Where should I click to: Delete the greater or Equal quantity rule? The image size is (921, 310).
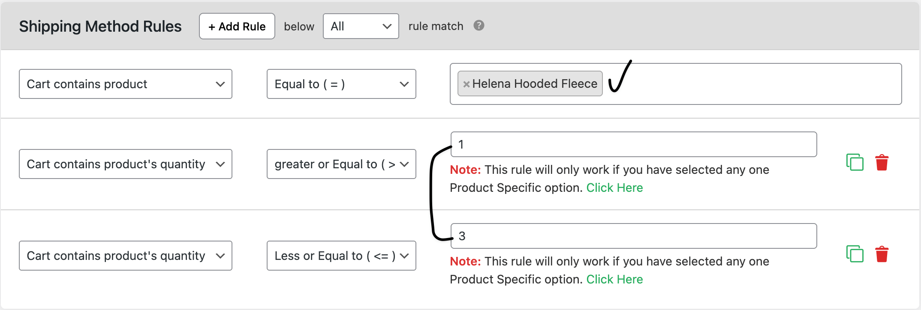[x=882, y=162]
